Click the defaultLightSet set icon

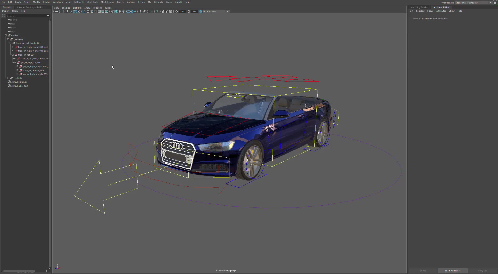pyautogui.click(x=9, y=82)
